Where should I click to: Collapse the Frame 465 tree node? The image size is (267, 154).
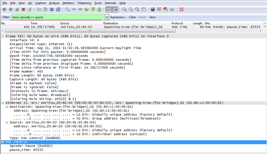click(x=3, y=36)
